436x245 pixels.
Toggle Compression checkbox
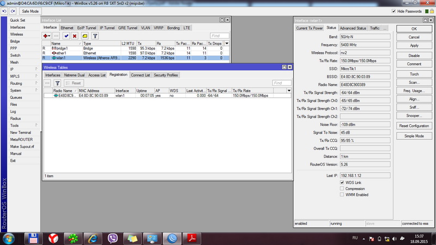(342, 188)
